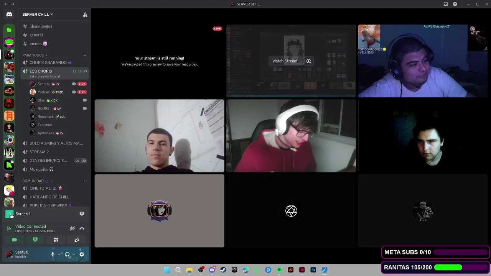Open headphones output options arrow

(74, 254)
